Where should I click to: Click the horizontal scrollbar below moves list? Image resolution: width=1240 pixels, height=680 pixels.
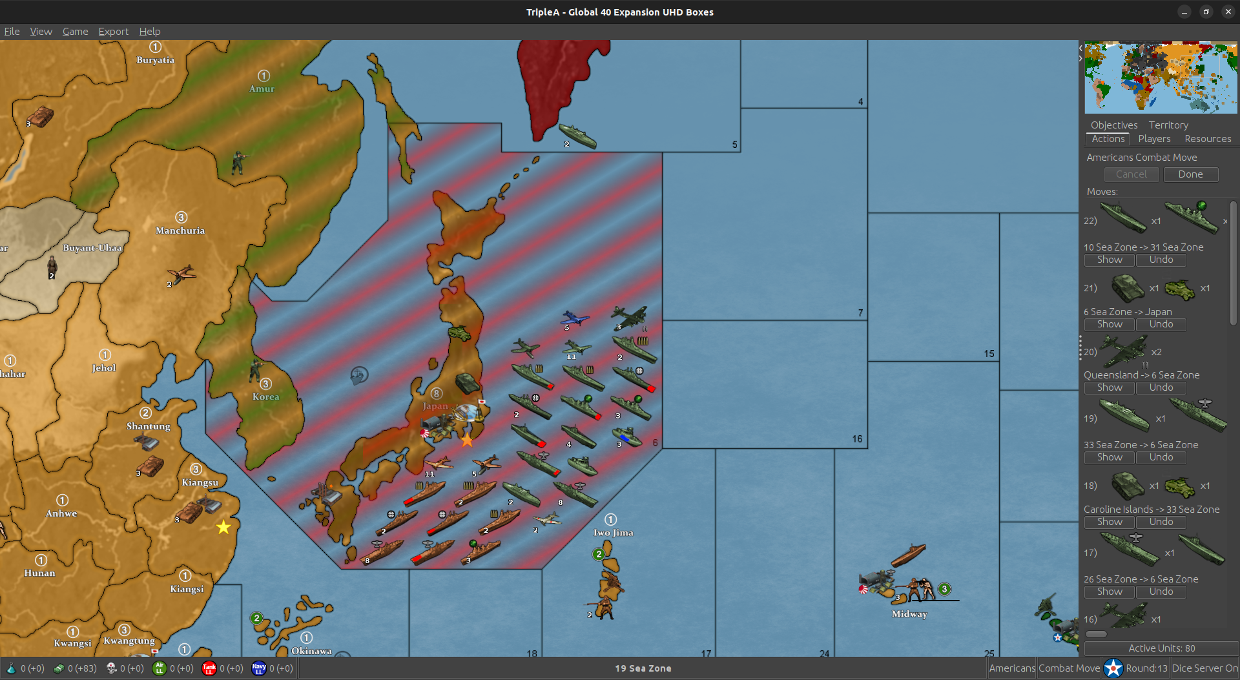tap(1096, 634)
